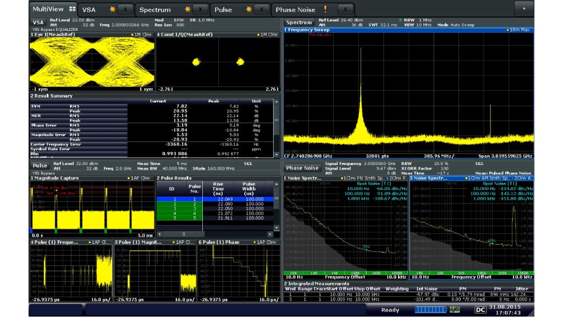563x317 pixels.
Task: Open the tab overflow dropdown arrow
Action: tap(523, 9)
